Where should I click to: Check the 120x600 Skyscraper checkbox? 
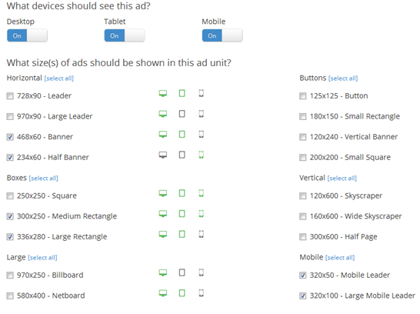point(302,195)
